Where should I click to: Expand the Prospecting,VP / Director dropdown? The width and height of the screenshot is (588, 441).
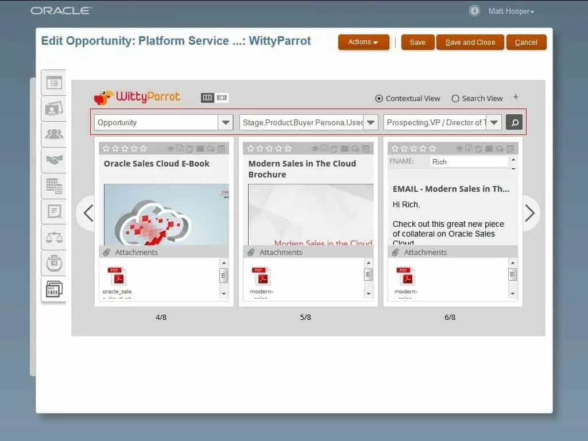coord(494,122)
